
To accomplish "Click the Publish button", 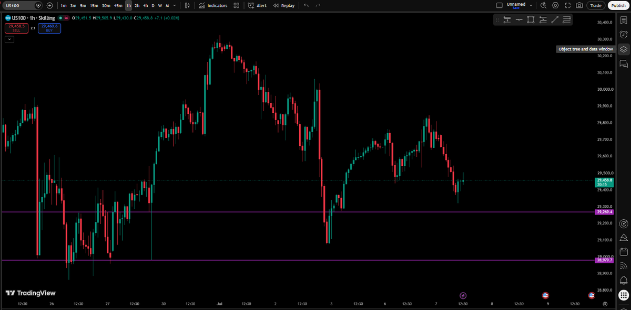I will tap(618, 5).
